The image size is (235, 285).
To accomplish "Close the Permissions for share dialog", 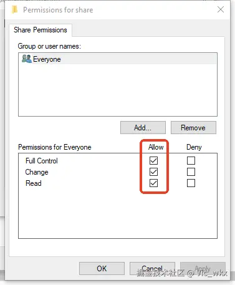I will [221, 9].
